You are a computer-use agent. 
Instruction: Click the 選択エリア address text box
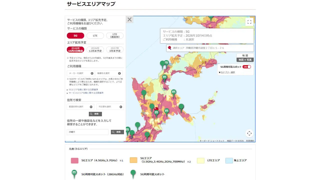[210, 48]
